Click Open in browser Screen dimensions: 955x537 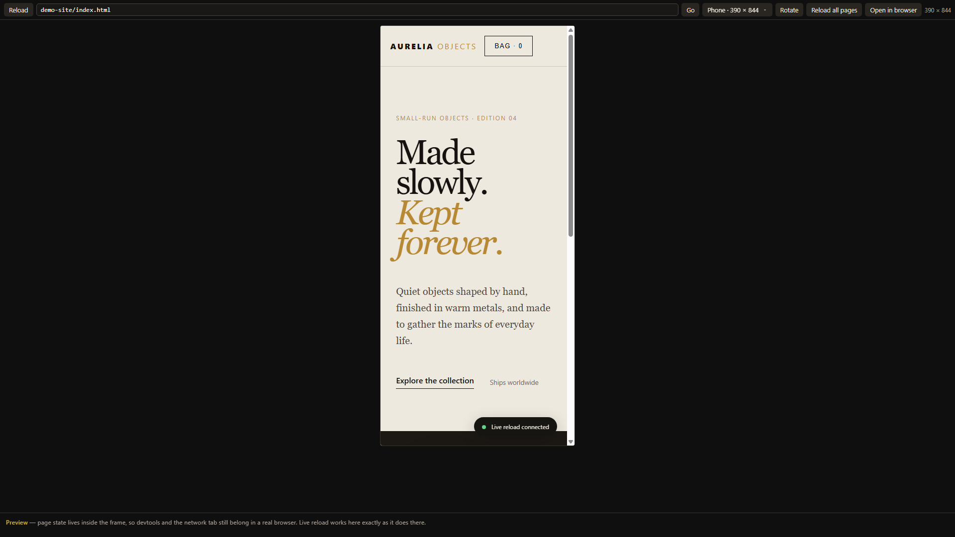point(893,10)
